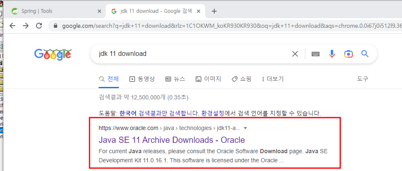Close the jdk 11 download Google tab
The image size is (402, 171).
198,11
